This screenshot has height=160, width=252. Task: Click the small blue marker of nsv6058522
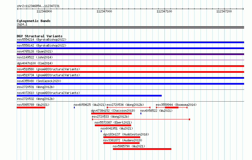[x=141, y=113]
